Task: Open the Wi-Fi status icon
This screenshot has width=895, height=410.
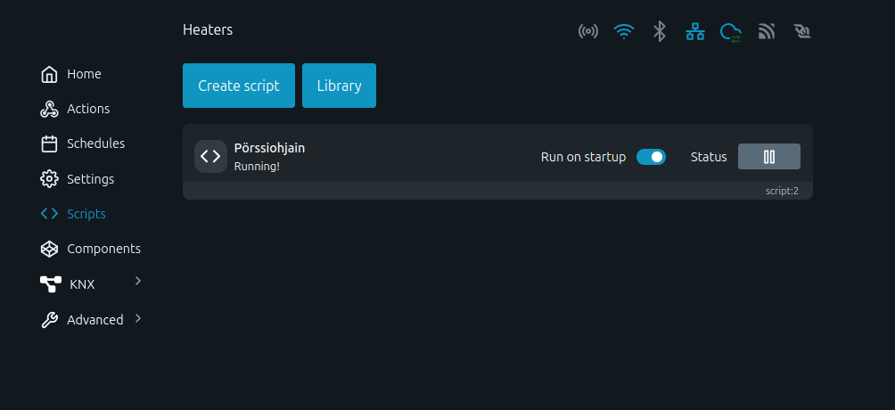Action: 624,31
